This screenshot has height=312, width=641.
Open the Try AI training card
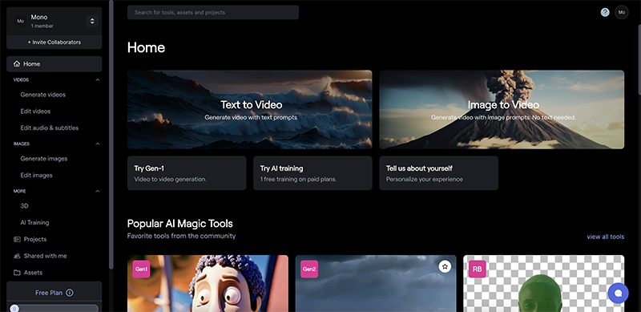(x=312, y=173)
